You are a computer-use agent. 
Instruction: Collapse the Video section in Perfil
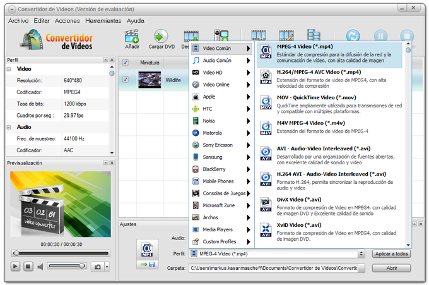[x=9, y=69]
